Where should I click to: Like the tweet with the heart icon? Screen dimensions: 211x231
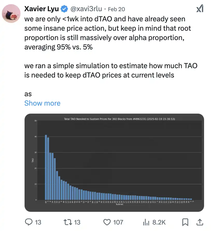coord(107,222)
